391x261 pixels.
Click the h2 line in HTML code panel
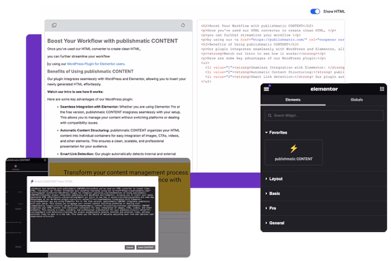(x=257, y=26)
